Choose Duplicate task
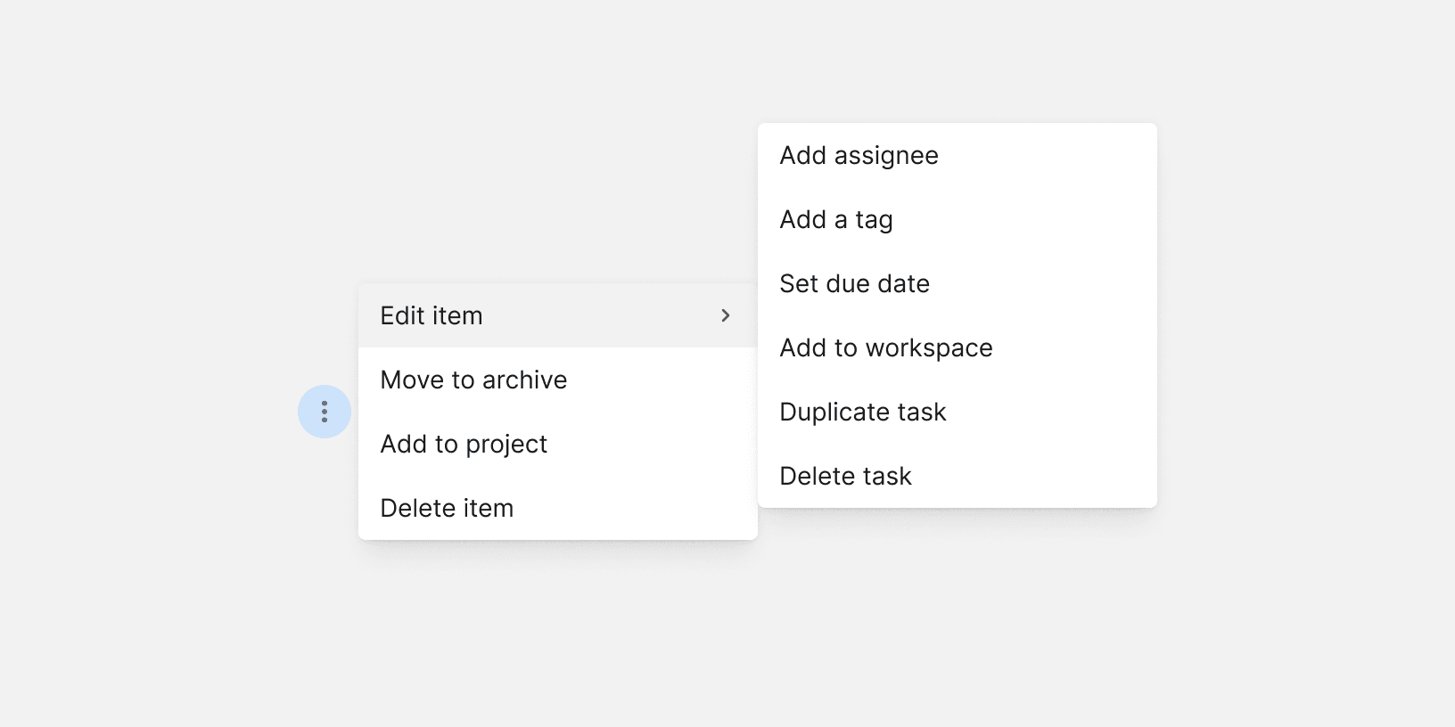Viewport: 1455px width, 727px height. pyautogui.click(x=862, y=412)
